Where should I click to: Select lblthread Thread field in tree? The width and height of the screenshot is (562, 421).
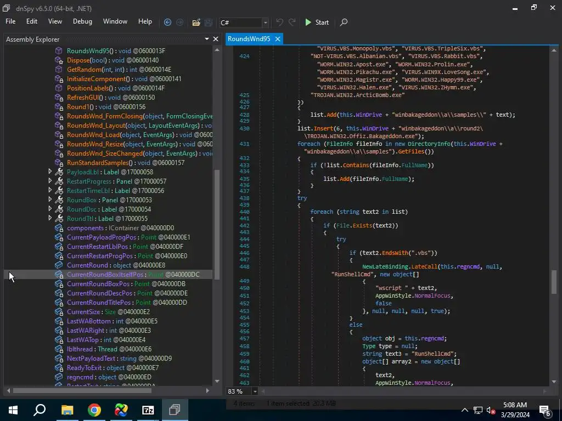tap(109, 349)
